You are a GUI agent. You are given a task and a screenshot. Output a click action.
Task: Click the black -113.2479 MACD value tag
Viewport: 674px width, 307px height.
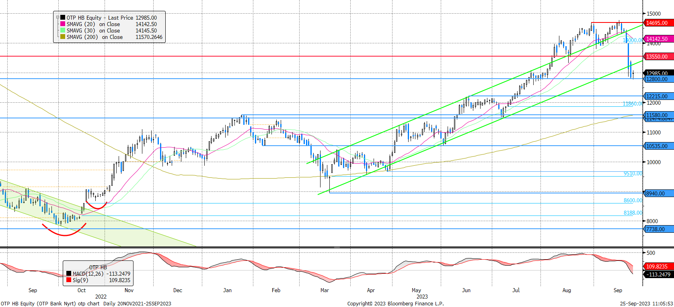tap(658, 274)
